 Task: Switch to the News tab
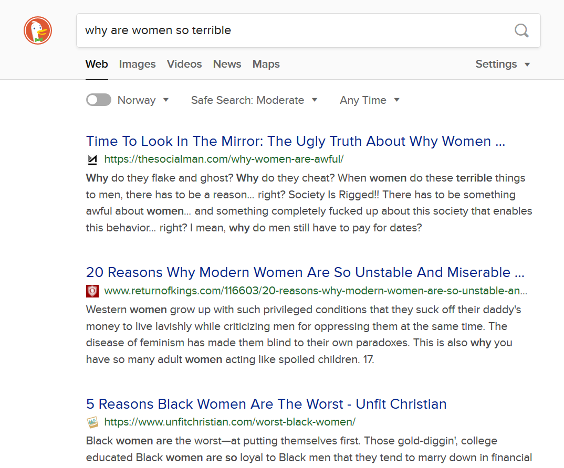(227, 64)
